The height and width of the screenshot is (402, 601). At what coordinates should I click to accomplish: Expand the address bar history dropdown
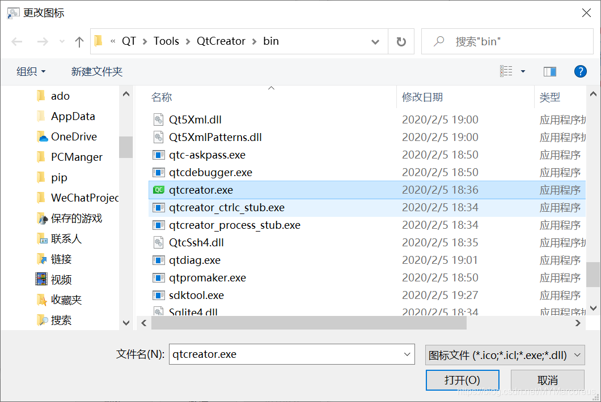(x=375, y=41)
